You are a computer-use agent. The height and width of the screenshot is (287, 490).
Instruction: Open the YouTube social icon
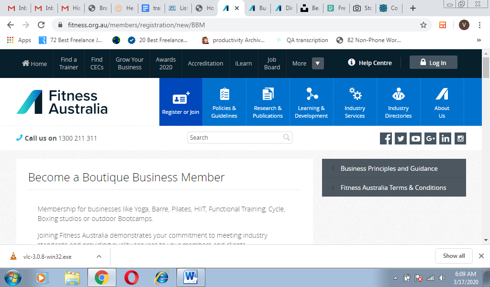click(415, 138)
